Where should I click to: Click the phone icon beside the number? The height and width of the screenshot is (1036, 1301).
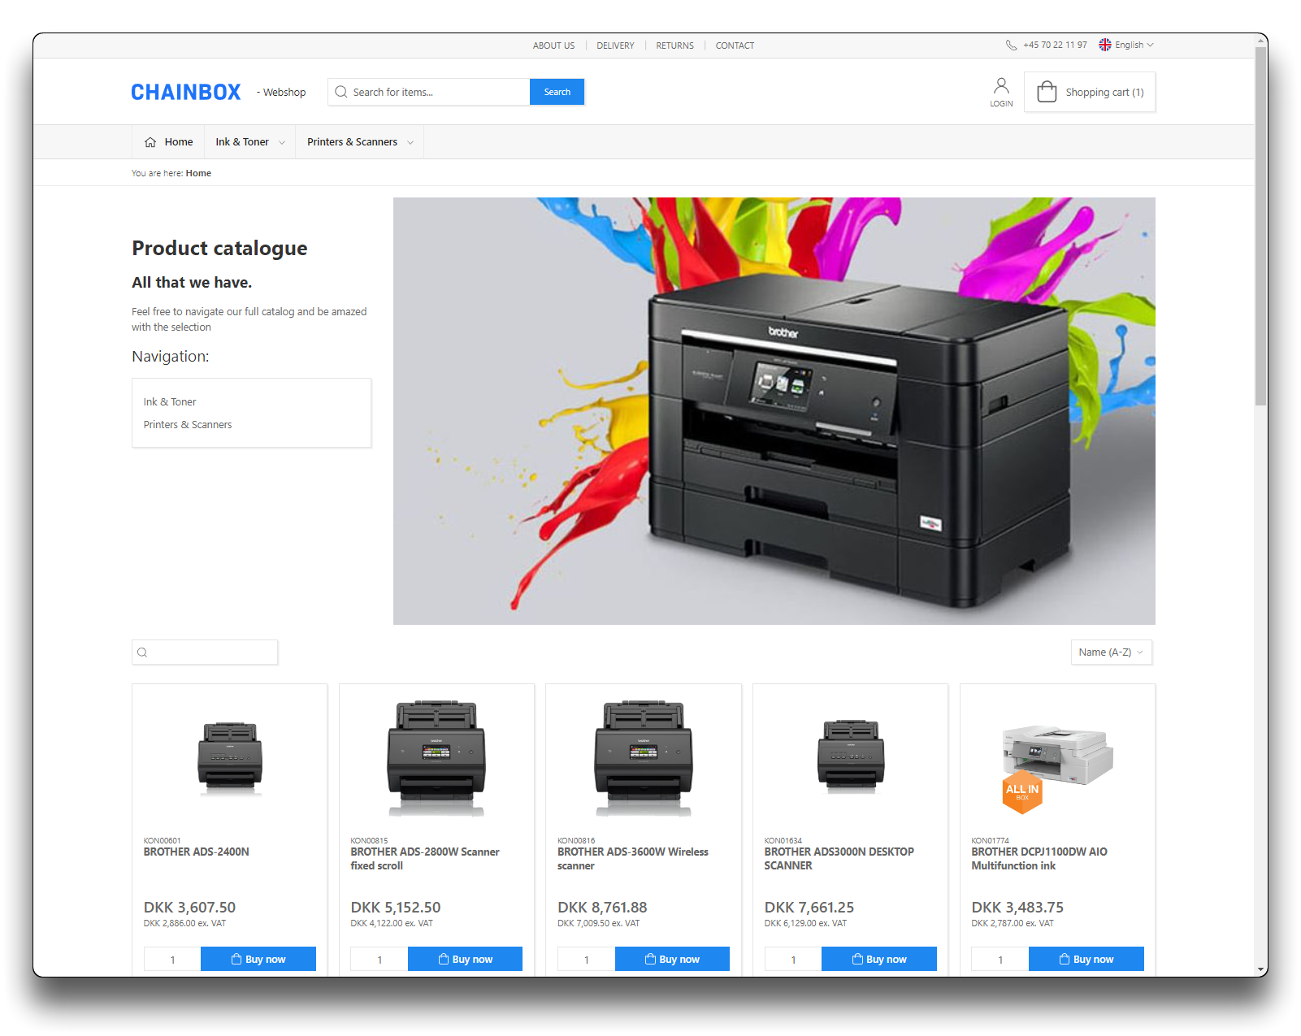[1011, 46]
